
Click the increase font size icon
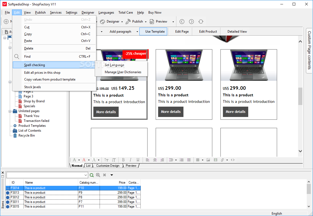click(106, 160)
